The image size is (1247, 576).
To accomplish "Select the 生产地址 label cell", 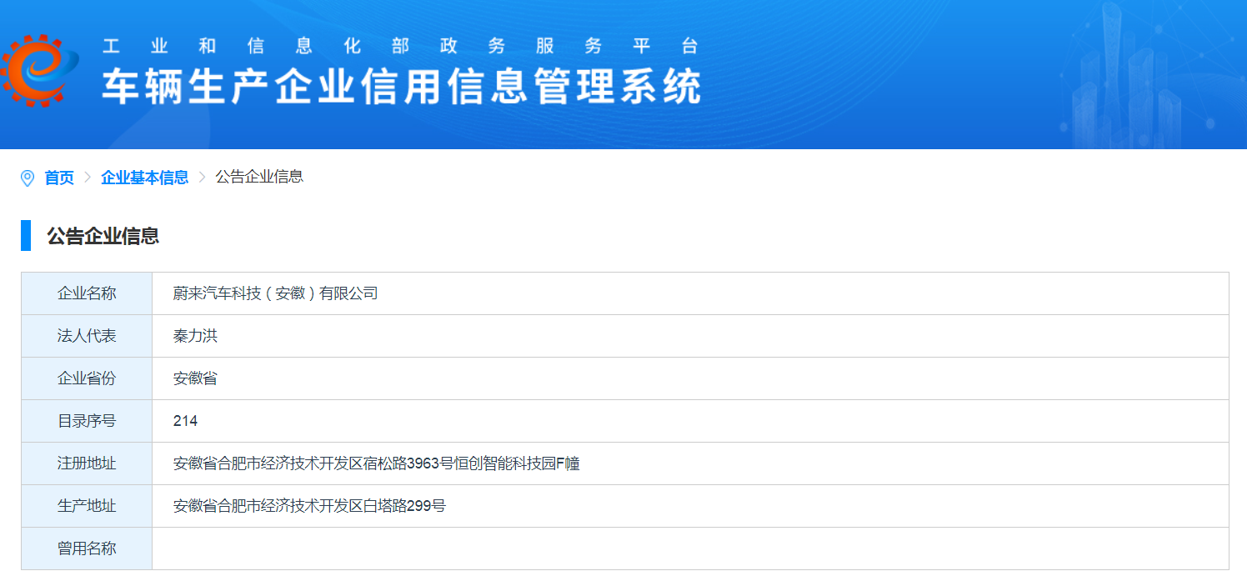I will (x=87, y=506).
